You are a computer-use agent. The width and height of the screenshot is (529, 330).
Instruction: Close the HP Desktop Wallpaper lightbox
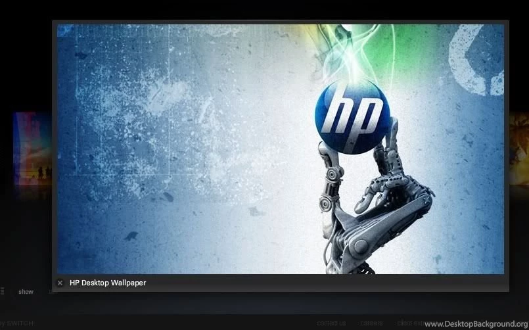point(60,283)
